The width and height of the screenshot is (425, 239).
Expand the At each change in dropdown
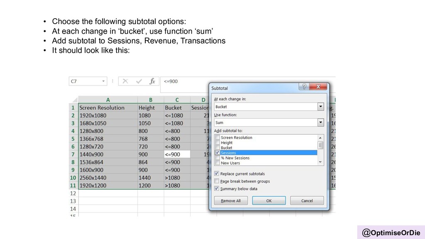click(x=320, y=107)
